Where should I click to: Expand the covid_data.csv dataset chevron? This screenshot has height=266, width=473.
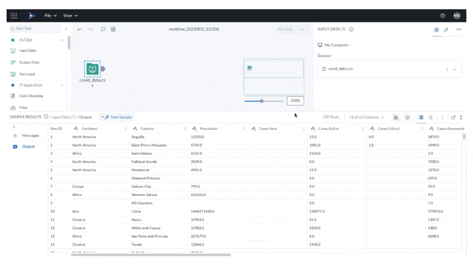tap(454, 70)
